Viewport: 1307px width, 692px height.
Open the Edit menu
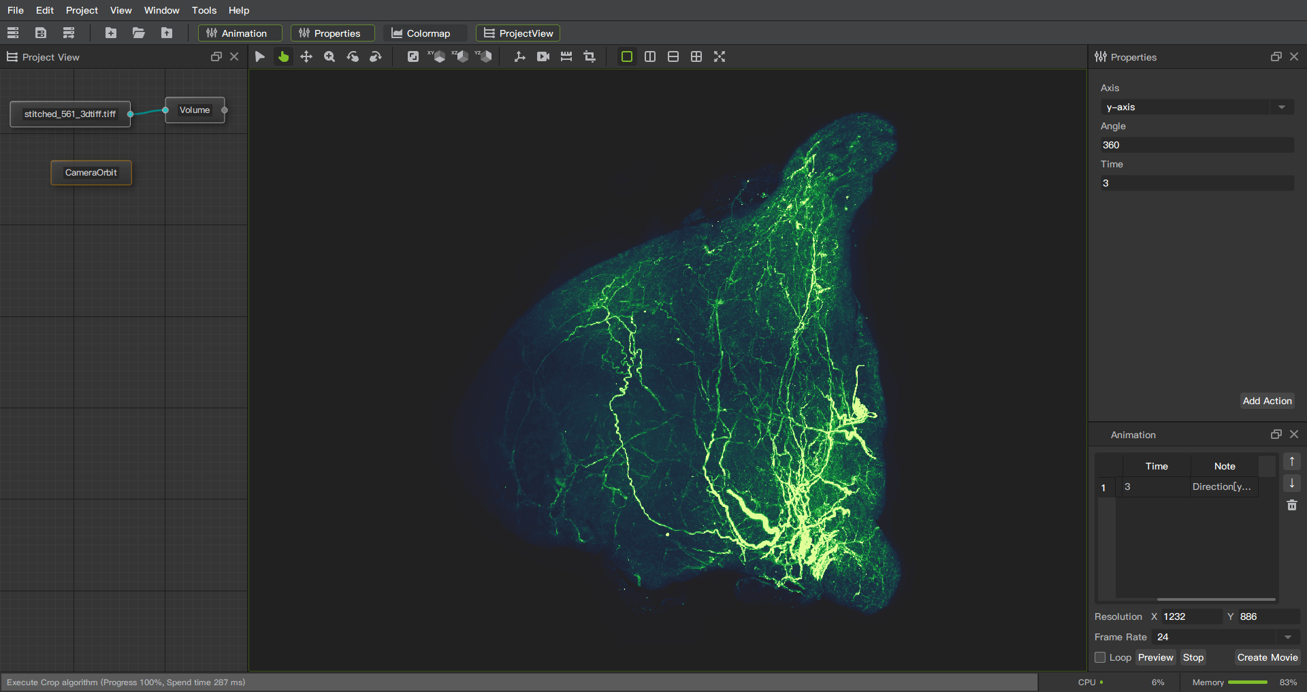pos(45,10)
